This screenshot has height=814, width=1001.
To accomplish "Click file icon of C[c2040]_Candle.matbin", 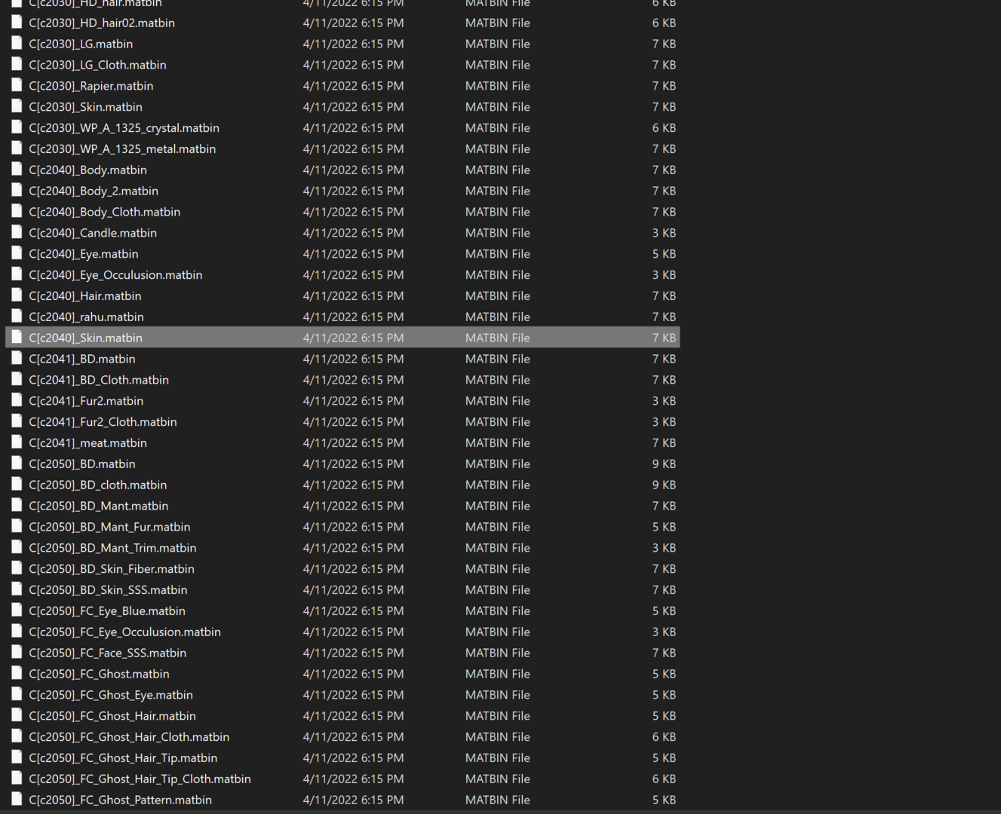I will click(x=17, y=233).
